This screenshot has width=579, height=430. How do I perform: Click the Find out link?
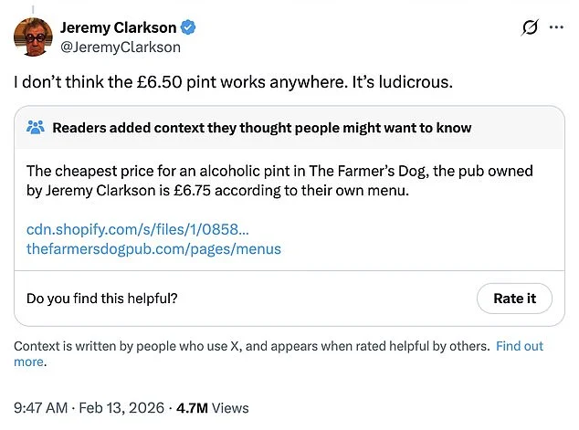[520, 346]
